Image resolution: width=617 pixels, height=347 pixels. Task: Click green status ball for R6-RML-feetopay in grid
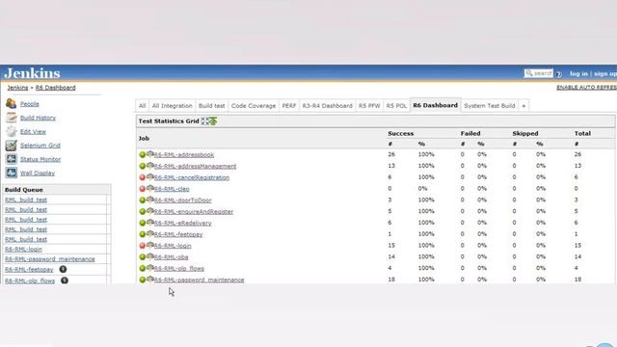143,234
